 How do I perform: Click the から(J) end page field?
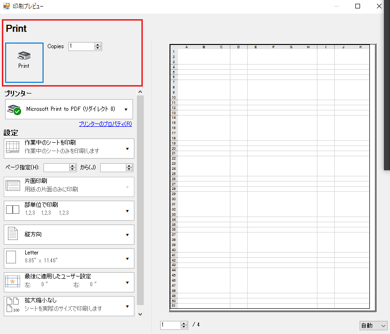point(113,167)
